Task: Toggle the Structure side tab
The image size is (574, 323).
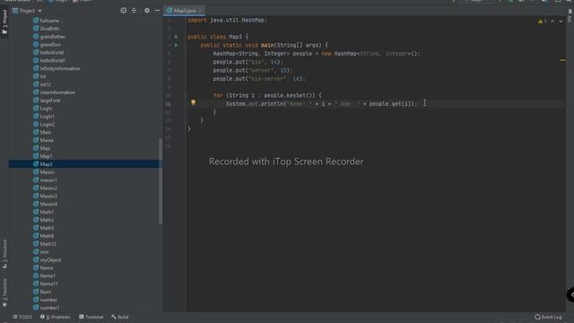Action: (4, 253)
